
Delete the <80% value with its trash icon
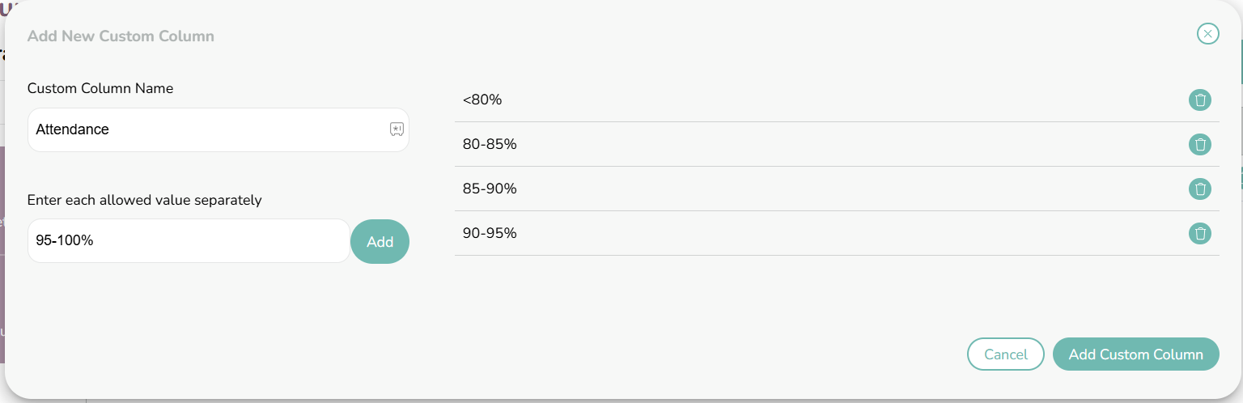coord(1200,100)
